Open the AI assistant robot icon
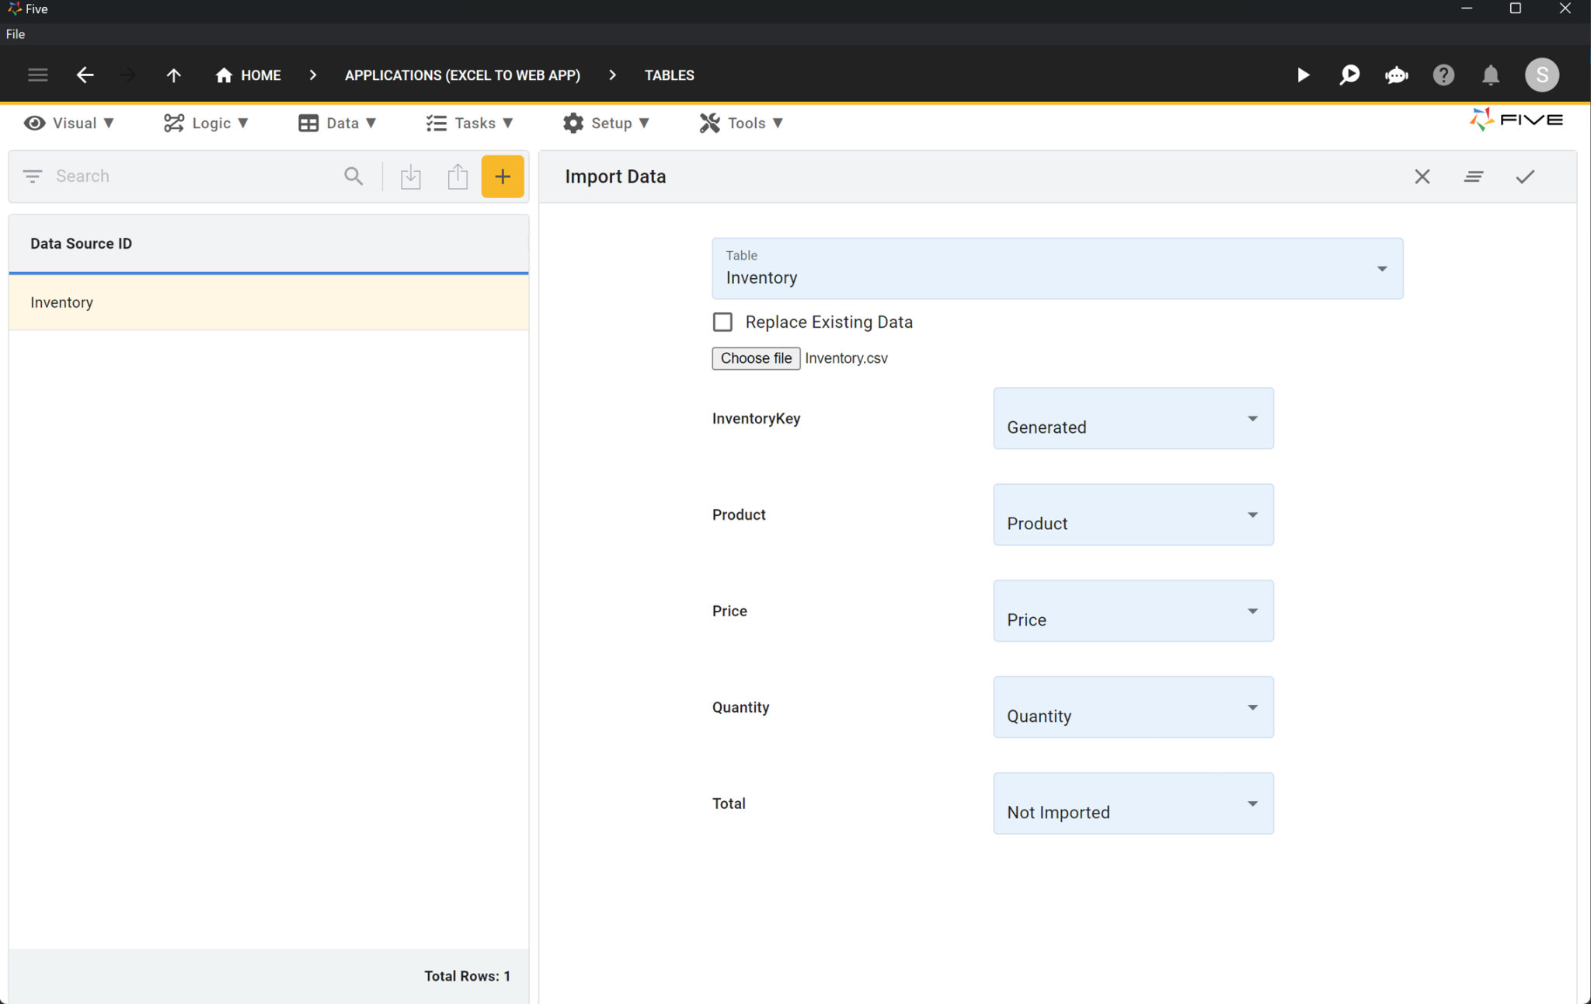Viewport: 1591px width, 1004px height. coord(1396,75)
